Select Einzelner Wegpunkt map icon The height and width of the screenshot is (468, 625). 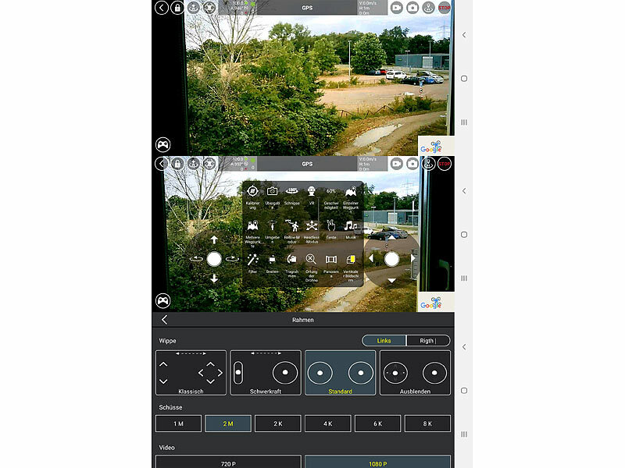coord(350,192)
